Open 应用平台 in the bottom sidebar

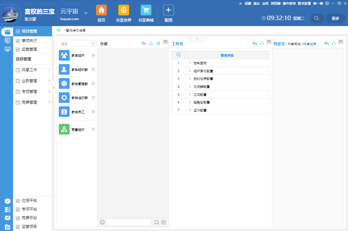click(29, 200)
